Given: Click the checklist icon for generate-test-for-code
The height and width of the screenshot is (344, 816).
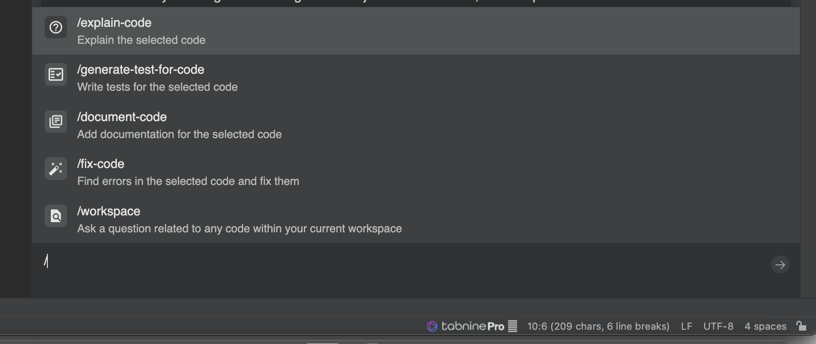Looking at the screenshot, I should click(x=56, y=75).
